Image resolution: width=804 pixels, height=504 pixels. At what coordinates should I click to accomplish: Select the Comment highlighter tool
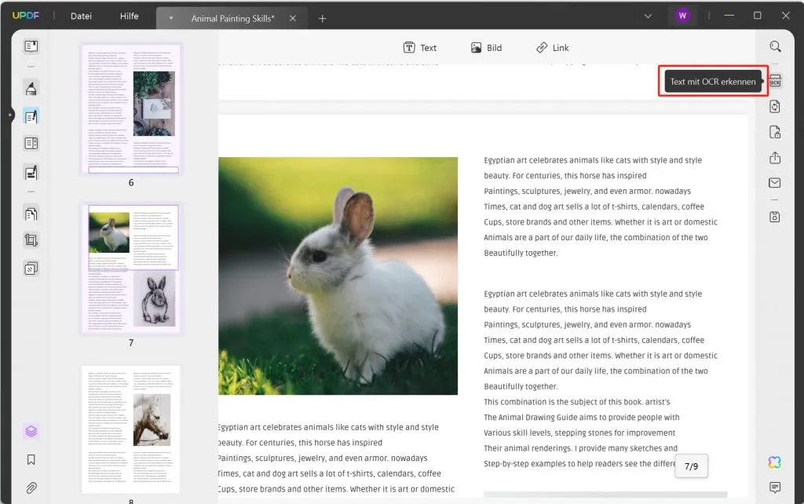(31, 88)
